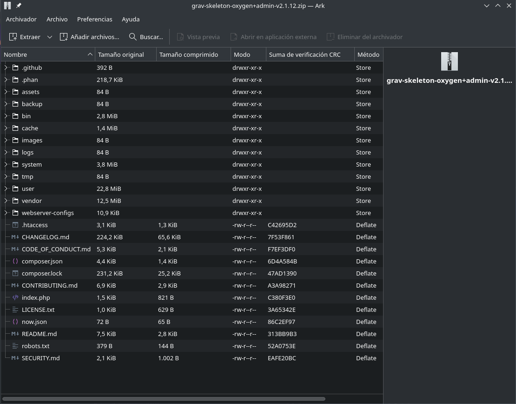Select the 218,7 KiB size cell

(x=110, y=80)
